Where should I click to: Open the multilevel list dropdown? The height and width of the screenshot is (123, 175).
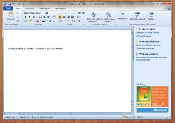pyautogui.click(x=74, y=13)
